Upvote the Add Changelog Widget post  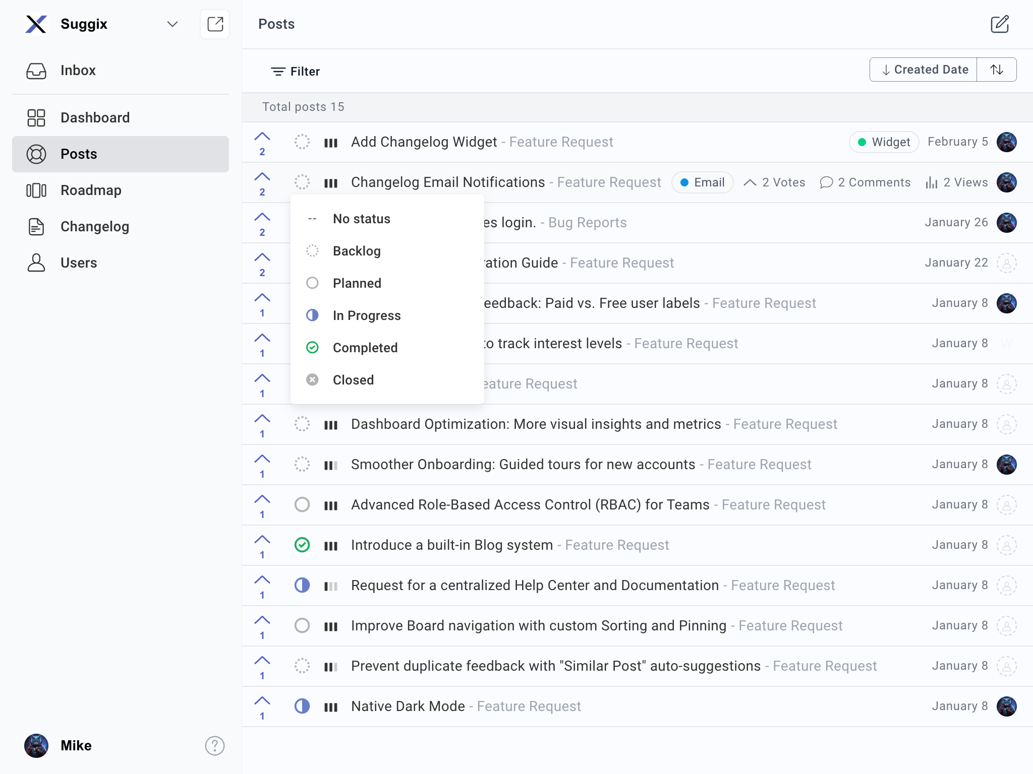262,137
